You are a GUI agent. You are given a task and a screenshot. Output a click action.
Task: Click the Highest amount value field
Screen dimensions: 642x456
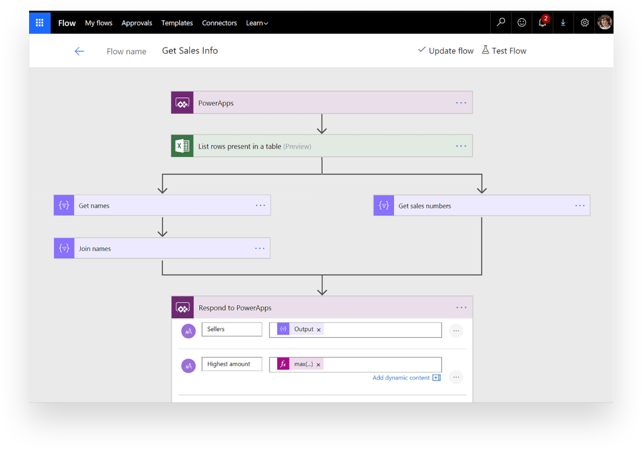pos(355,365)
